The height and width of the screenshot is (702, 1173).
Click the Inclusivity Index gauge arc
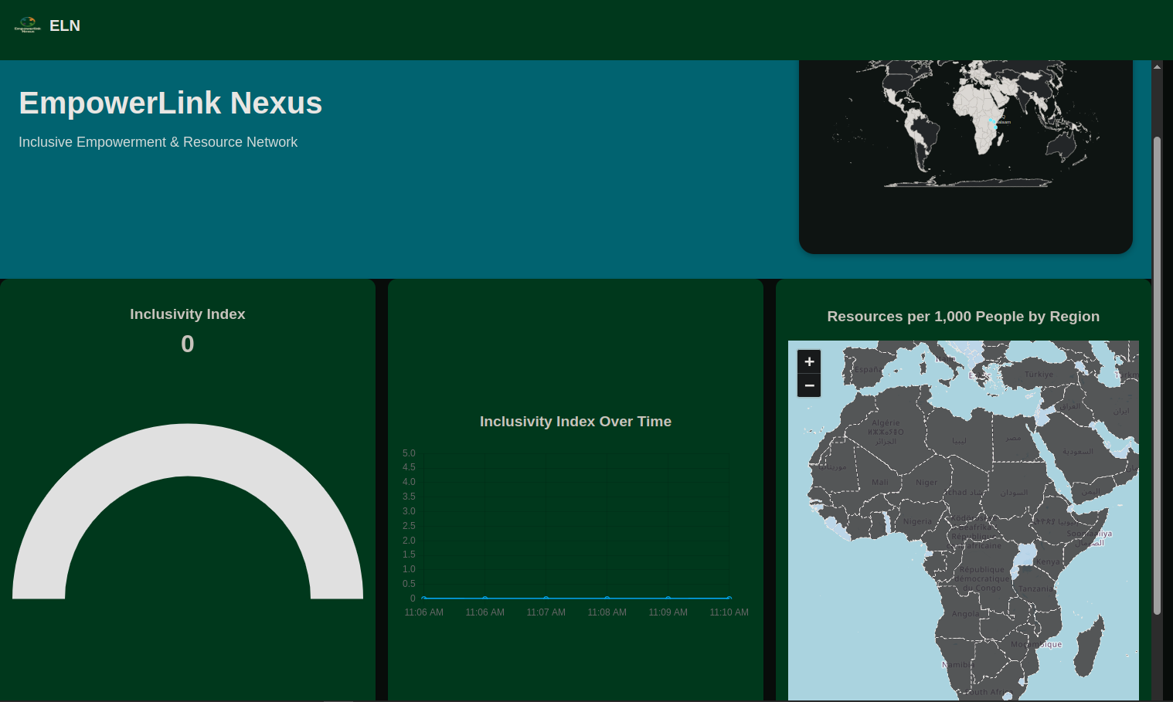(x=188, y=510)
